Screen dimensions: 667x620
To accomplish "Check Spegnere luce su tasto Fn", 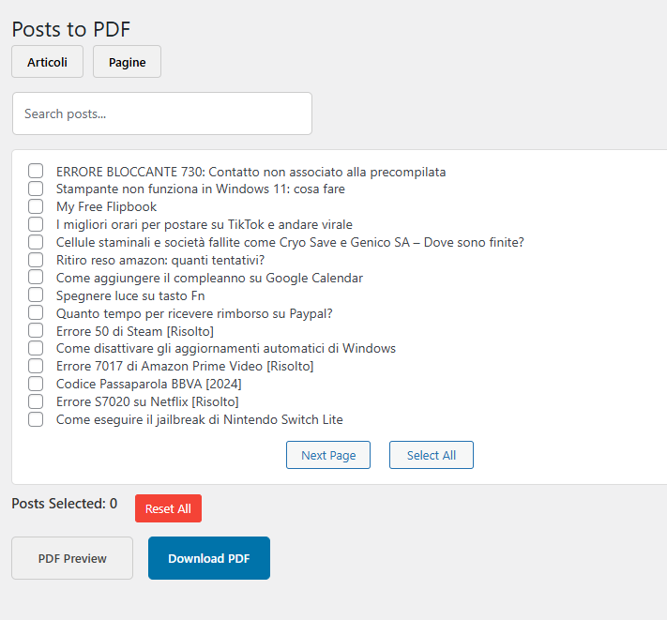I will [x=36, y=295].
